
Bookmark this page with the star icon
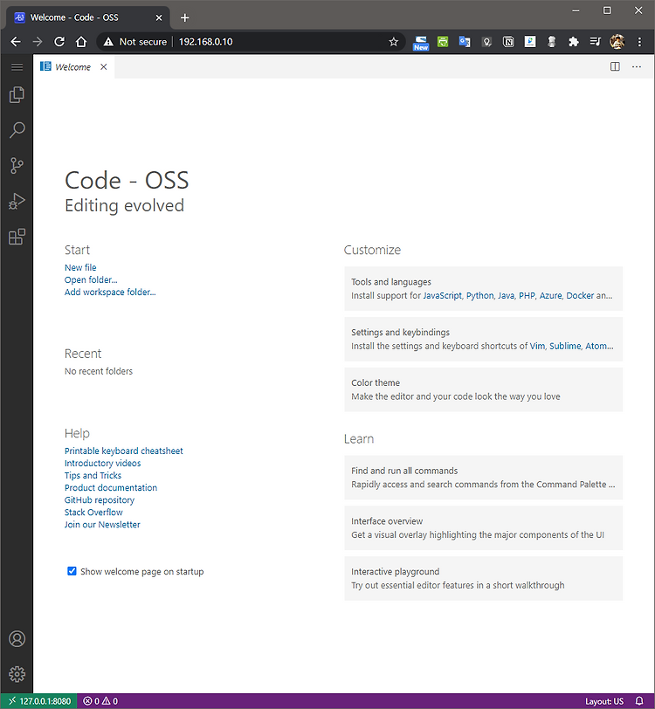(393, 42)
